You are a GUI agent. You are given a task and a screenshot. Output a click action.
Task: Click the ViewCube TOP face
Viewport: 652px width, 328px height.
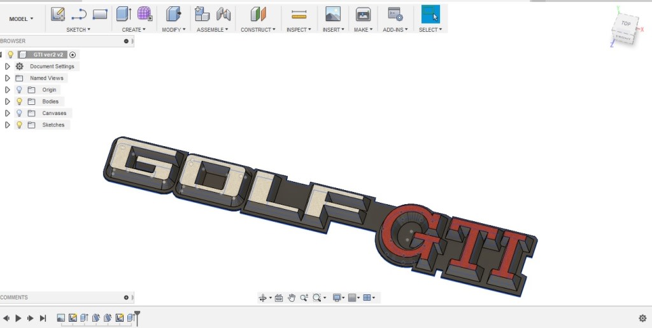(625, 24)
